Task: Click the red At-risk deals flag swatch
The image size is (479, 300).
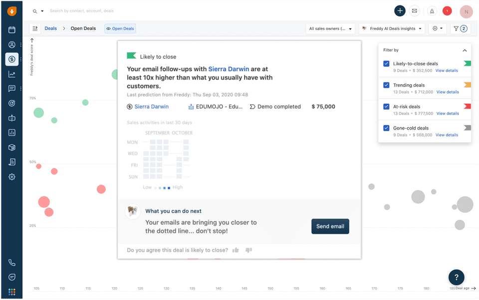Action: 468,106
